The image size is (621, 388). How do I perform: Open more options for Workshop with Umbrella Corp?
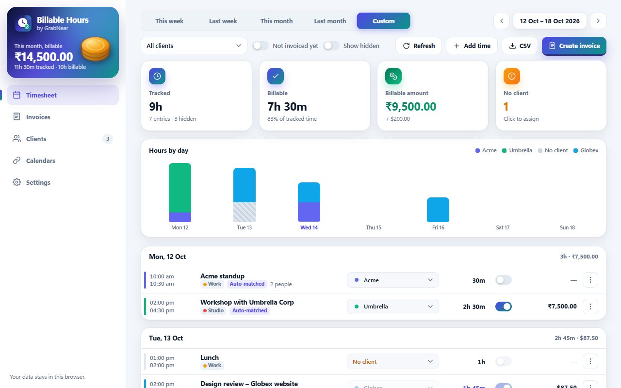point(590,307)
